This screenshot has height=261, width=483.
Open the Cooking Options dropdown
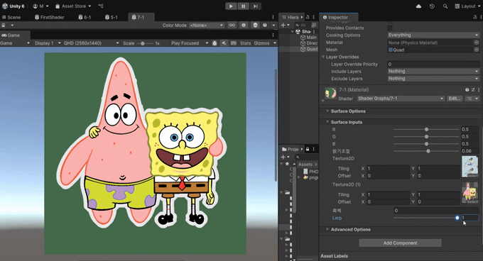pyautogui.click(x=433, y=35)
